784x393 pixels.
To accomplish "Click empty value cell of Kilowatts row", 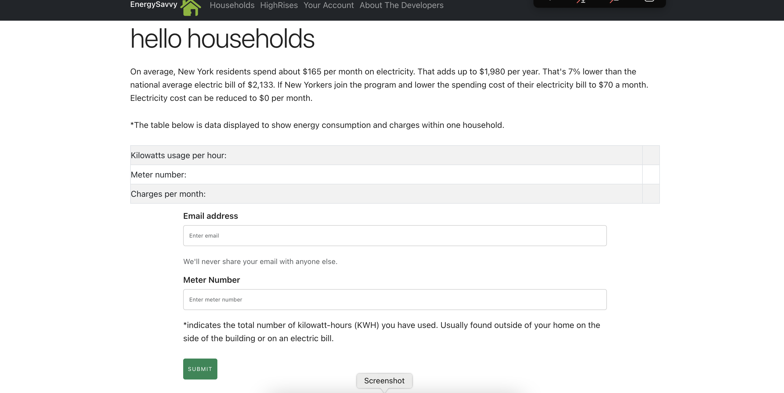I will coord(651,155).
